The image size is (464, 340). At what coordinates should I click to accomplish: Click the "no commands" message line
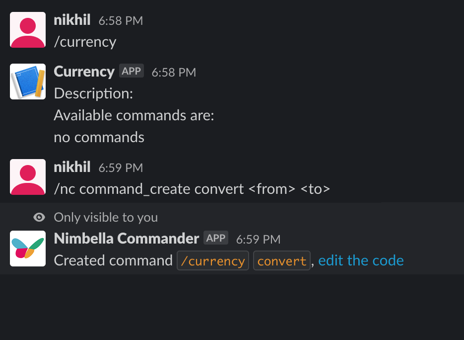[99, 137]
